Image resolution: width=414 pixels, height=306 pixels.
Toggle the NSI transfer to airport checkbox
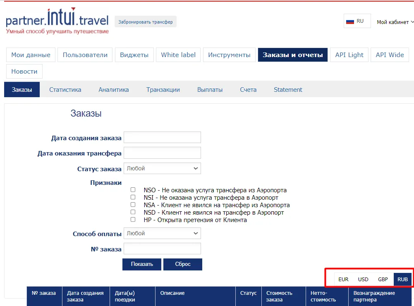(x=133, y=197)
